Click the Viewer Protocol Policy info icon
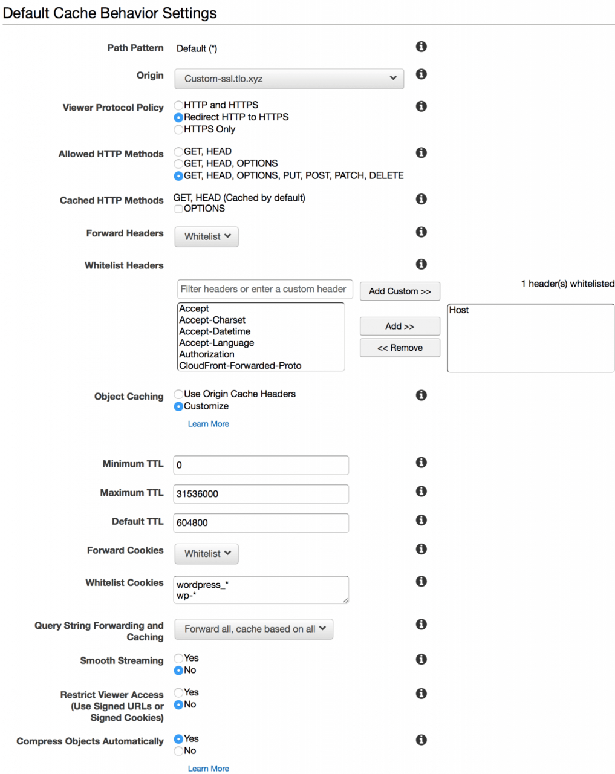 (x=421, y=106)
